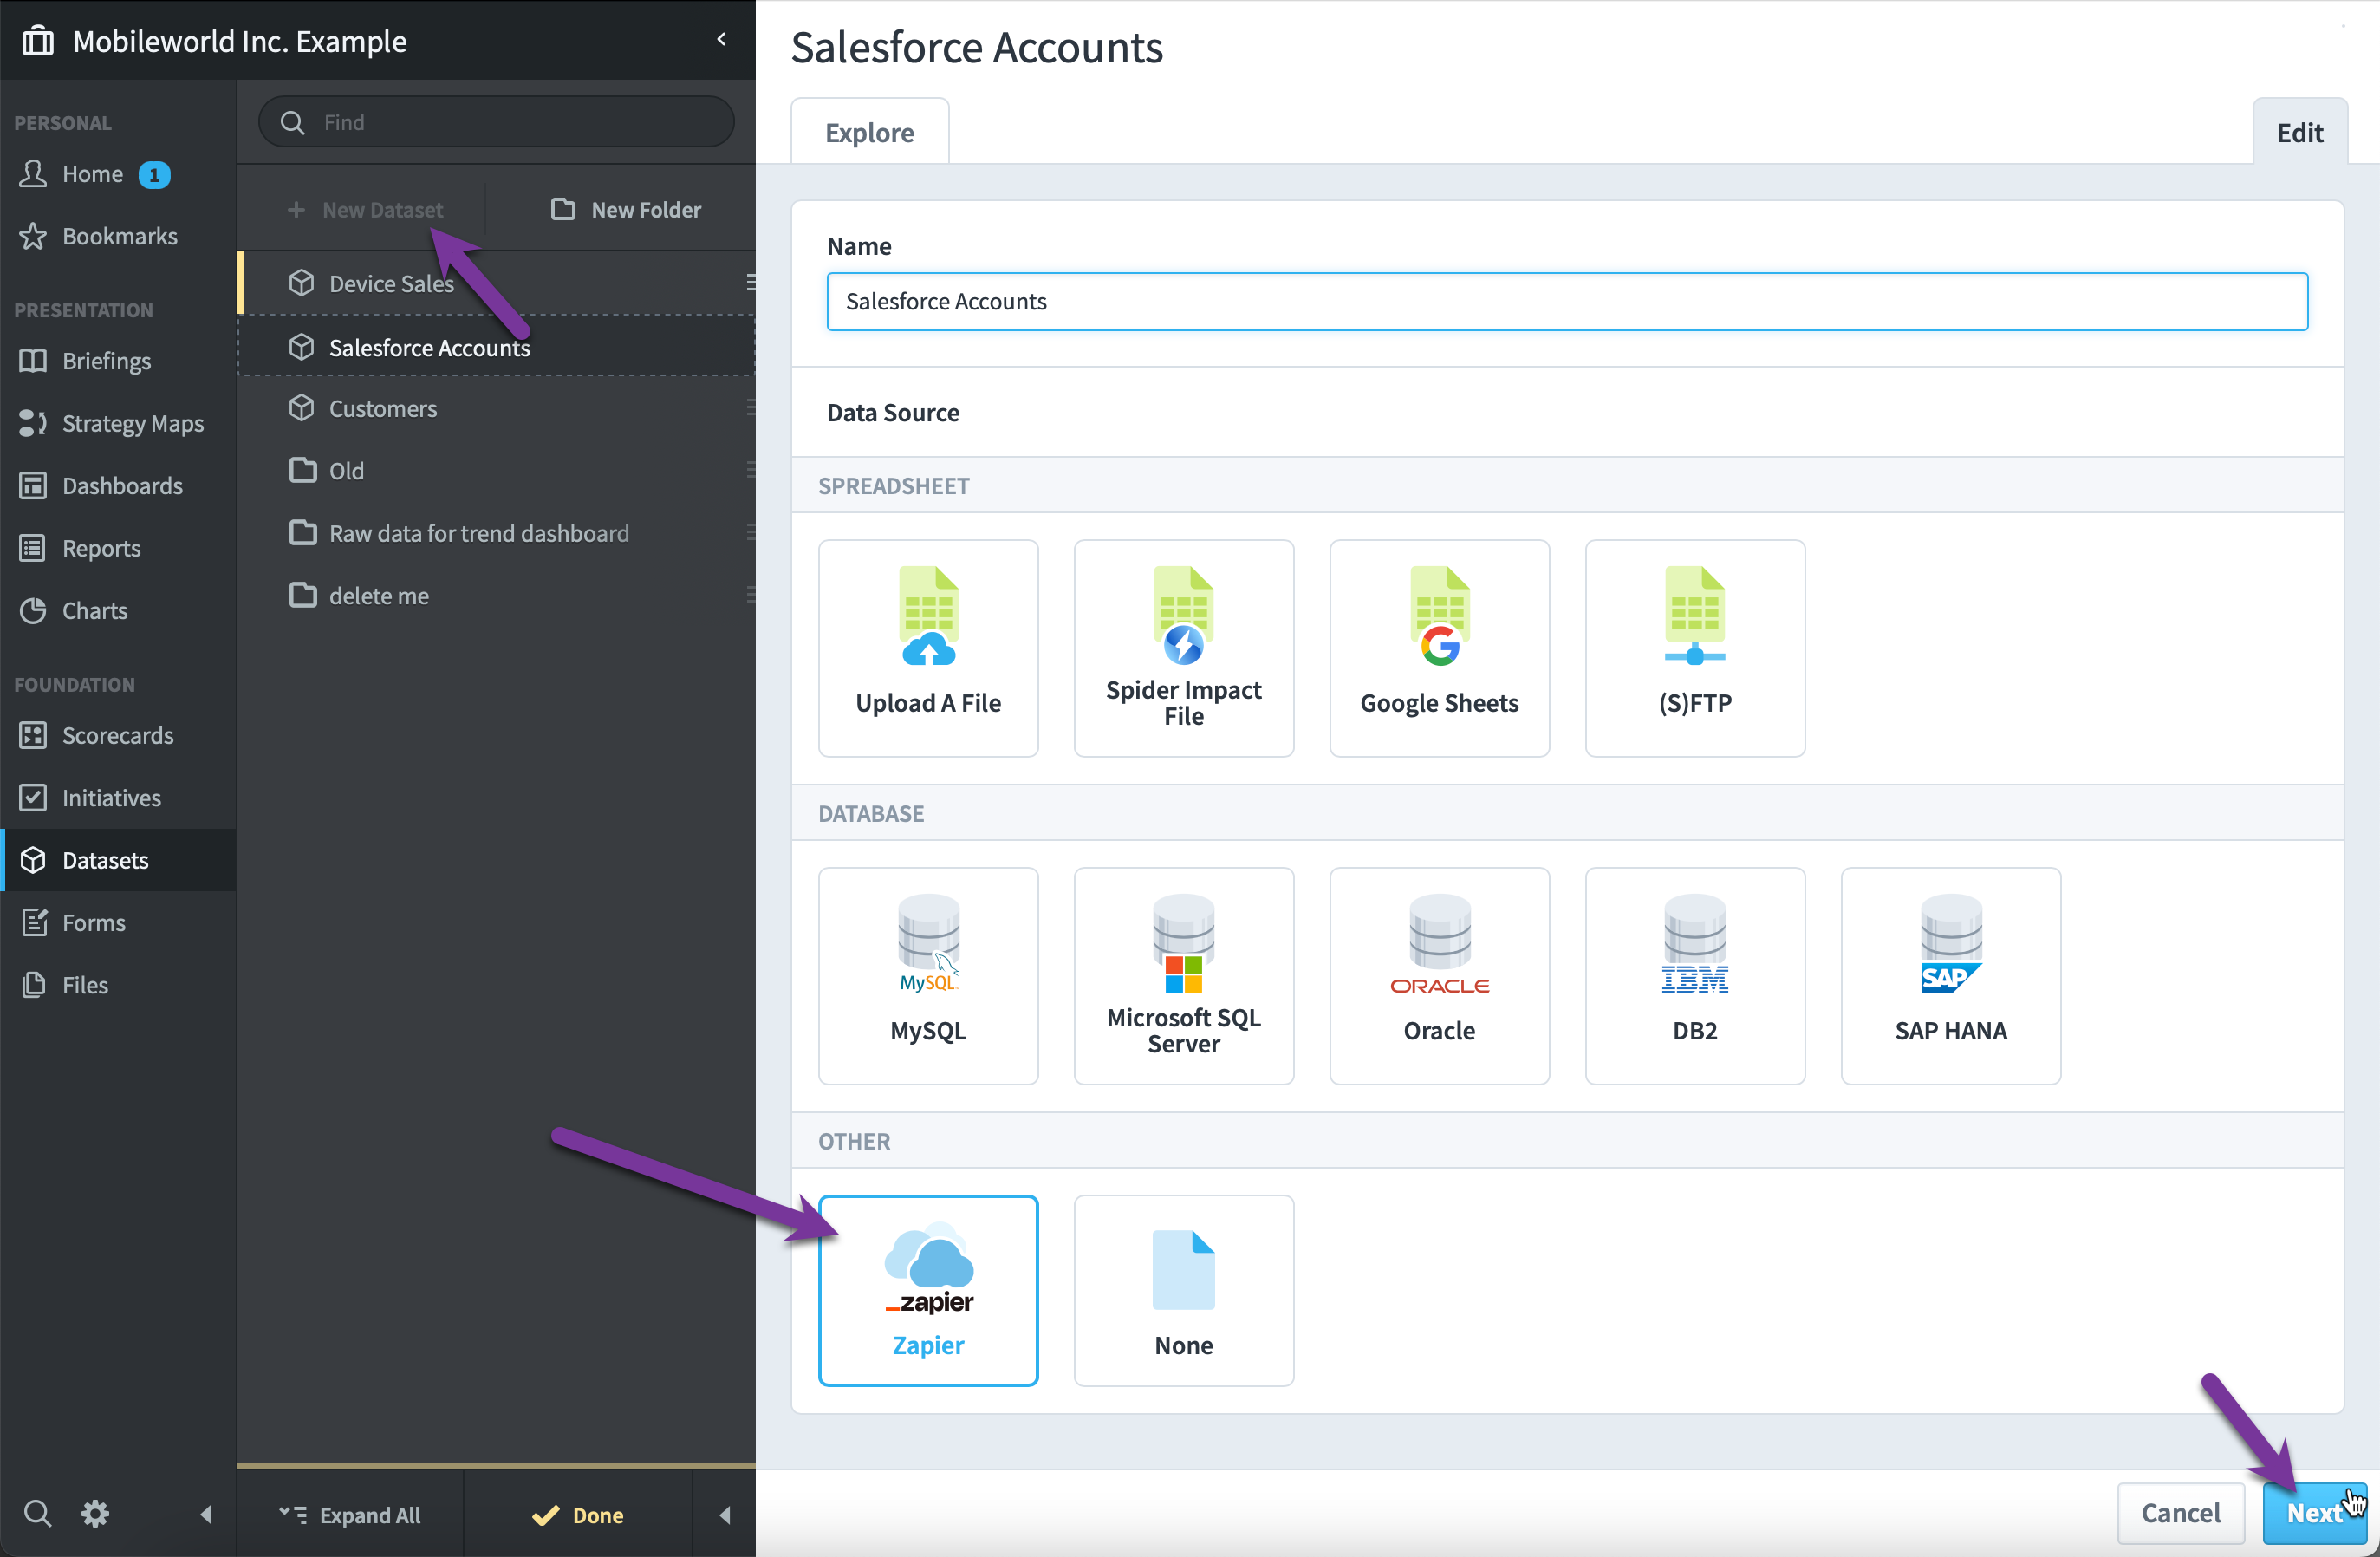Select Microsoft SQL Server source
Viewport: 2380px width, 1557px height.
click(x=1183, y=976)
